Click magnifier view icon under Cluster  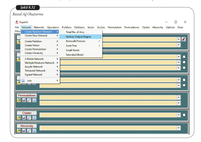[29, 118]
